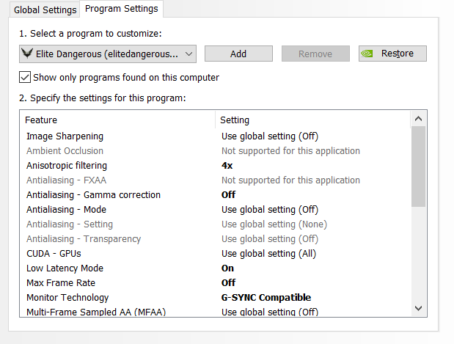This screenshot has height=344, width=454.
Task: Open Antialiasing - Mode setting value
Action: [x=270, y=209]
